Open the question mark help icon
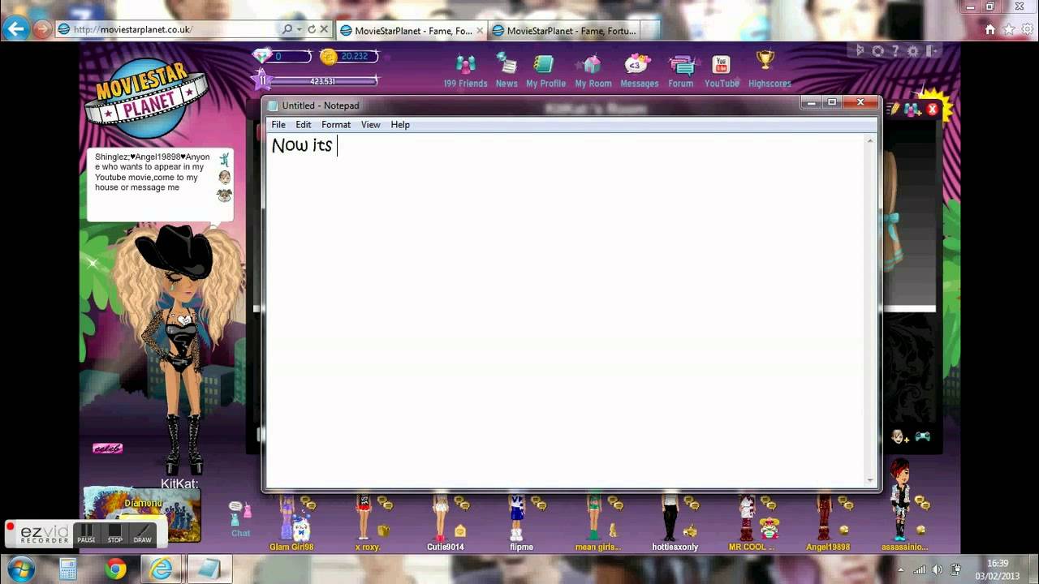Image resolution: width=1039 pixels, height=584 pixels. coord(895,50)
